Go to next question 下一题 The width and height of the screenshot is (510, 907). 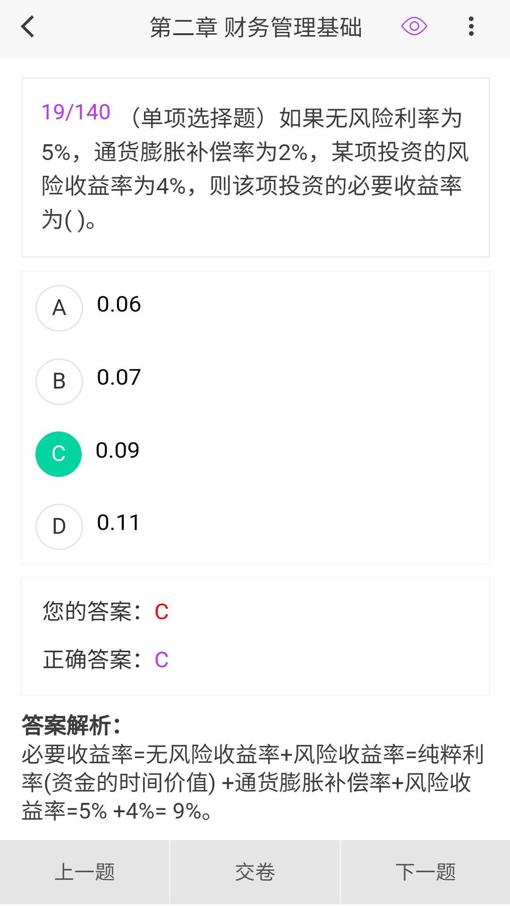pos(425,872)
